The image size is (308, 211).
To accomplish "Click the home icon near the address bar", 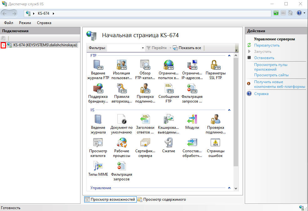I will click(290, 13).
